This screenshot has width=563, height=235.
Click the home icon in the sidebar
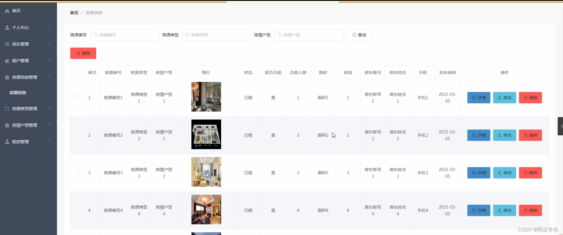pyautogui.click(x=7, y=11)
